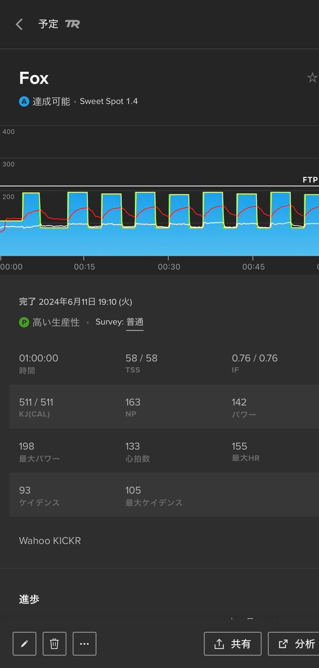Tap the 300 watts axis label
The width and height of the screenshot is (319, 668).
tap(8, 164)
